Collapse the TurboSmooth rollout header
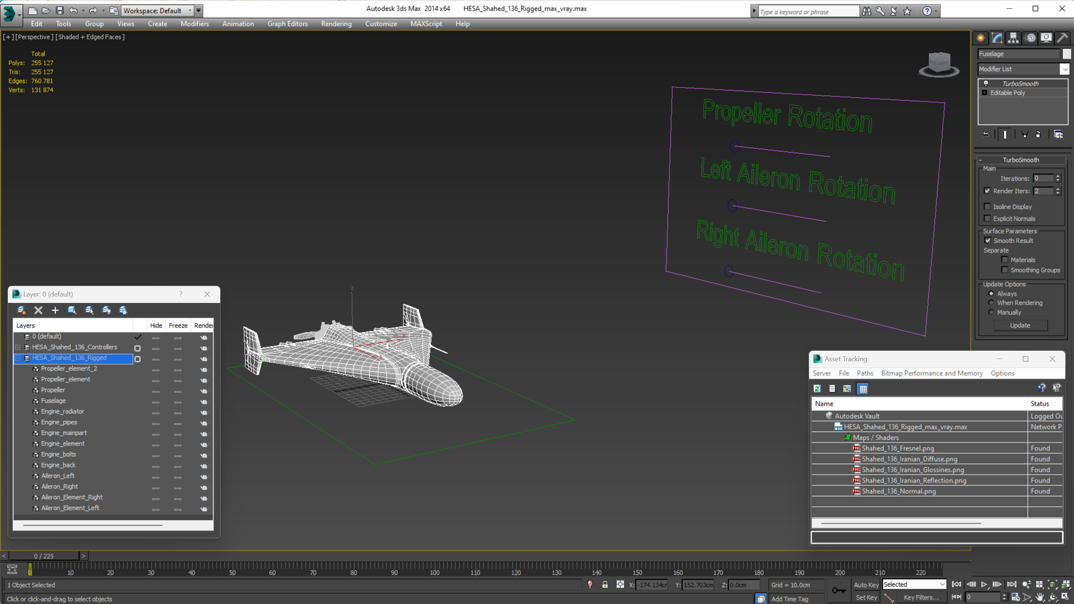 tap(1021, 160)
